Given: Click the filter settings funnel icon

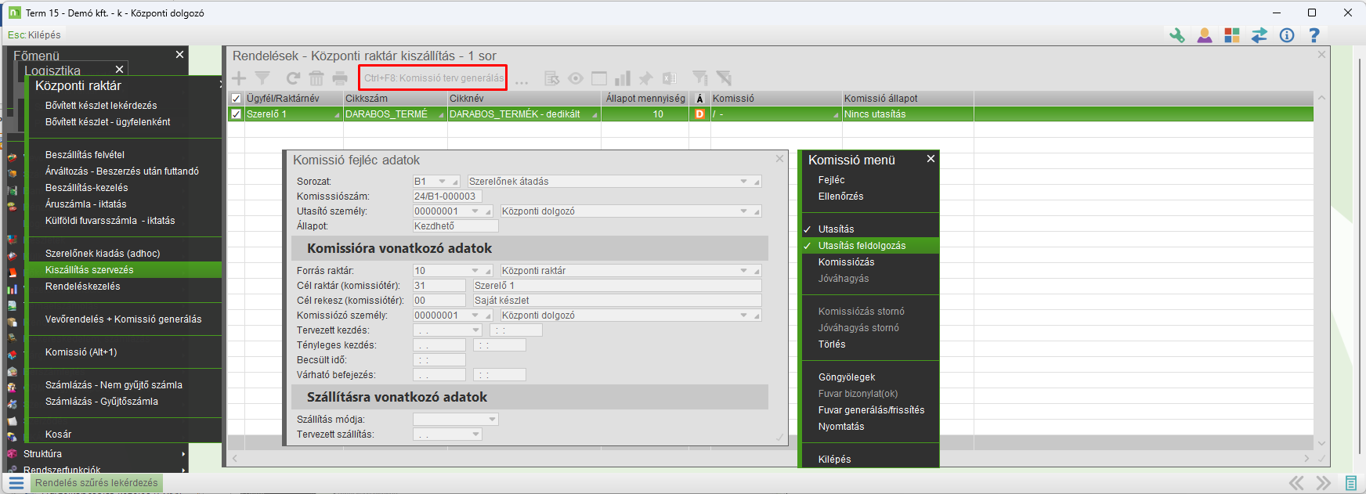Looking at the screenshot, I should point(700,78).
